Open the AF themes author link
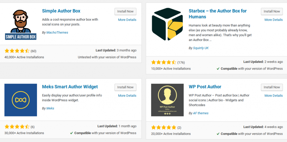Viewport: 287px width, 142px height. (201, 113)
